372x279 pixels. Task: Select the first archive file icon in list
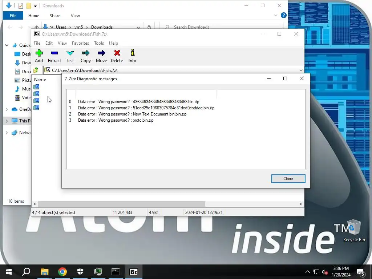(x=36, y=87)
